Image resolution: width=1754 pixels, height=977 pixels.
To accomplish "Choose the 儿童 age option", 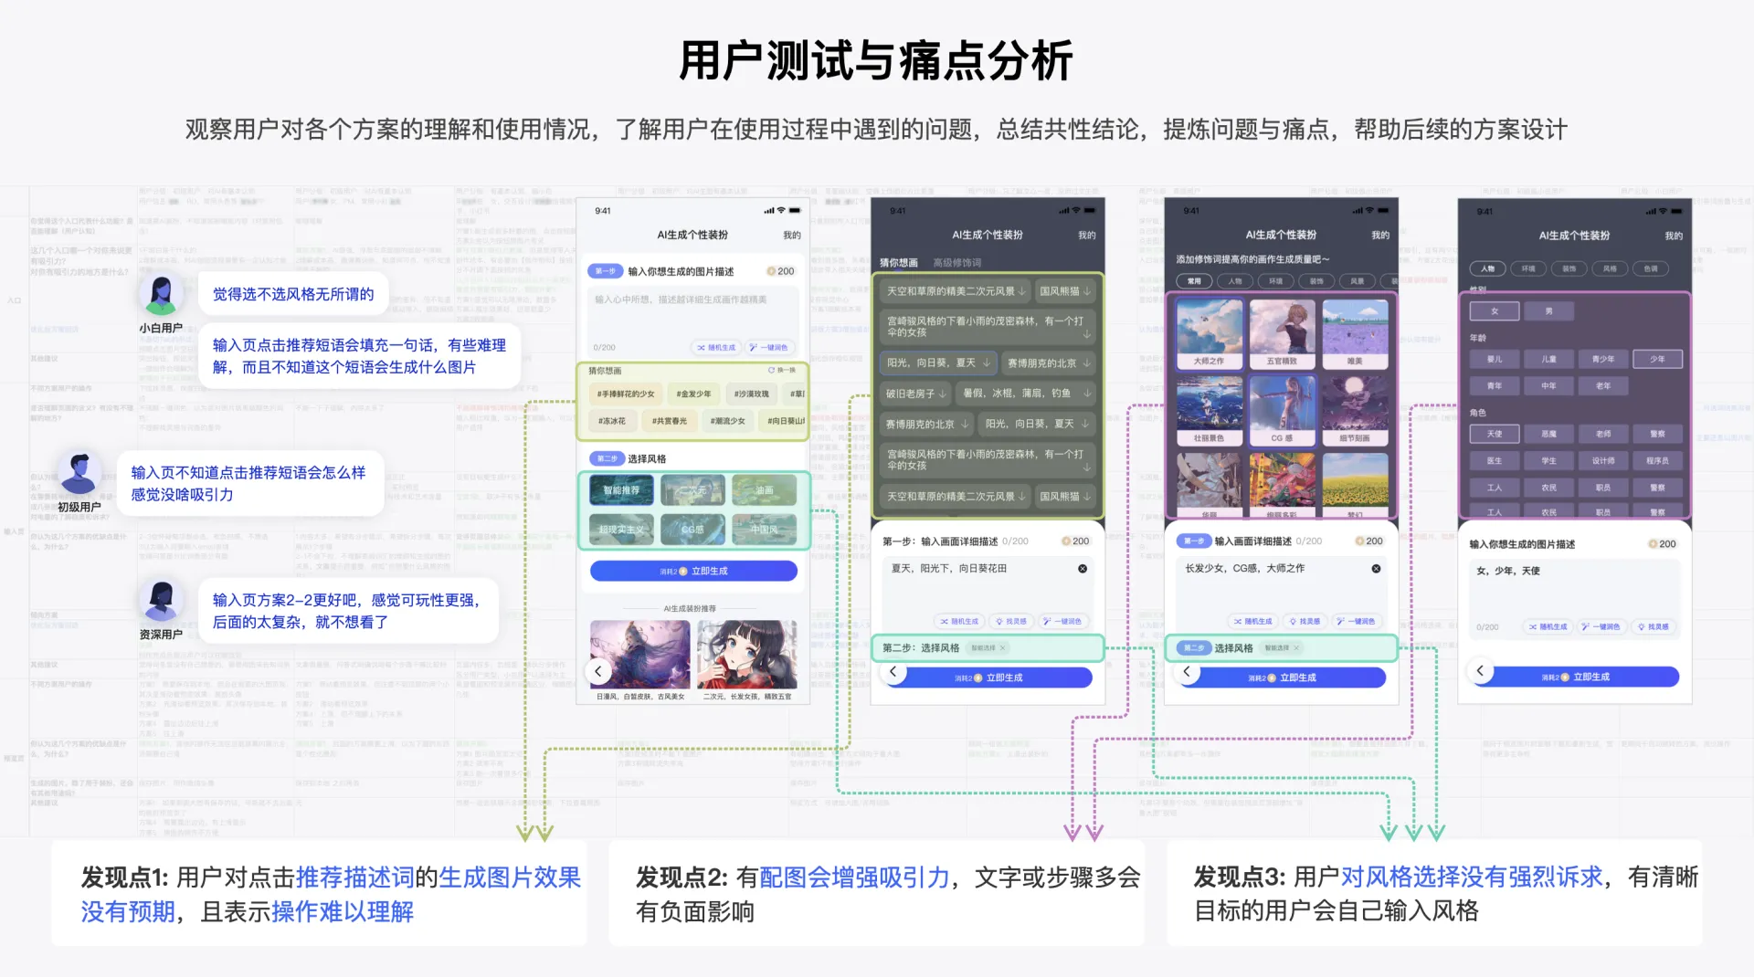I will coord(1548,359).
